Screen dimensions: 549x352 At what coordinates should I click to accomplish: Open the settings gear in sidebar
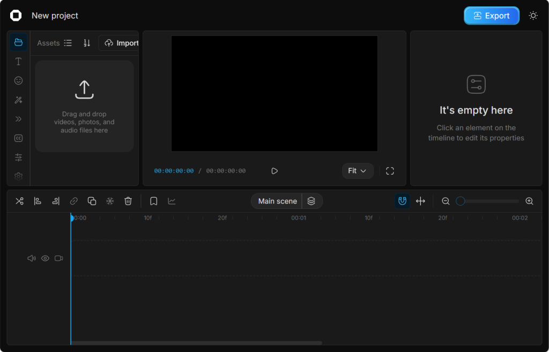coord(18,176)
